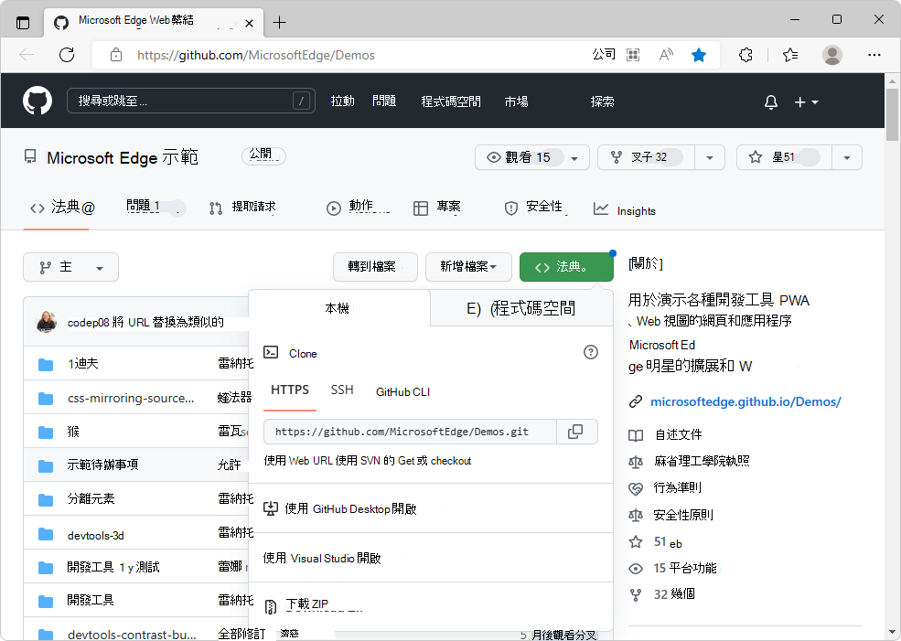The height and width of the screenshot is (641, 901).
Task: Select the GitHub CLI clone option
Action: pos(402,391)
